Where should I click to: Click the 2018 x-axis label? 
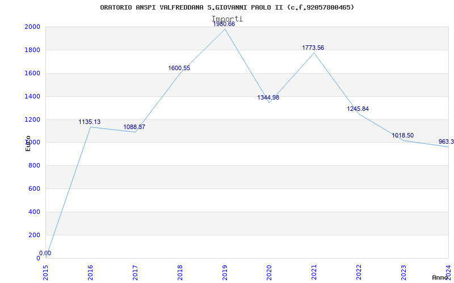180,273
